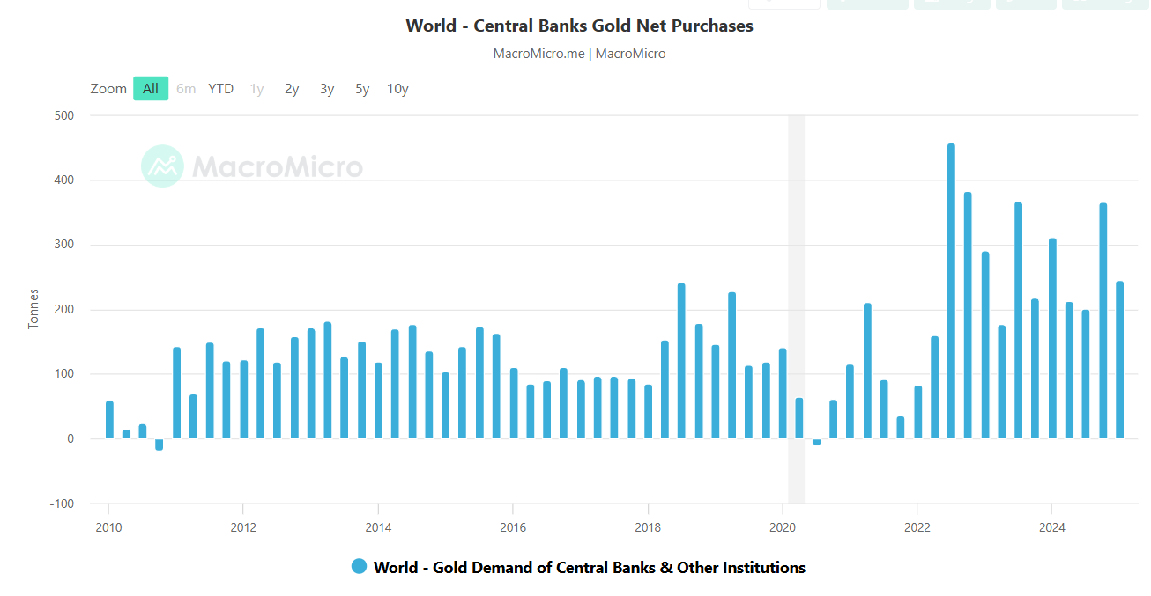Choose the 5y zoom option
The width and height of the screenshot is (1151, 596).
[362, 88]
